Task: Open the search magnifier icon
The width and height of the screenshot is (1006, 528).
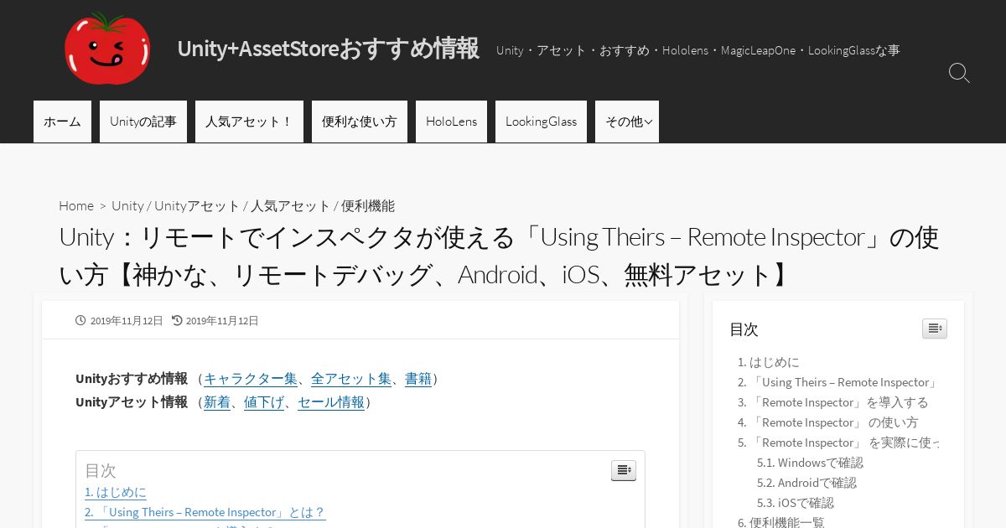Action: click(959, 73)
